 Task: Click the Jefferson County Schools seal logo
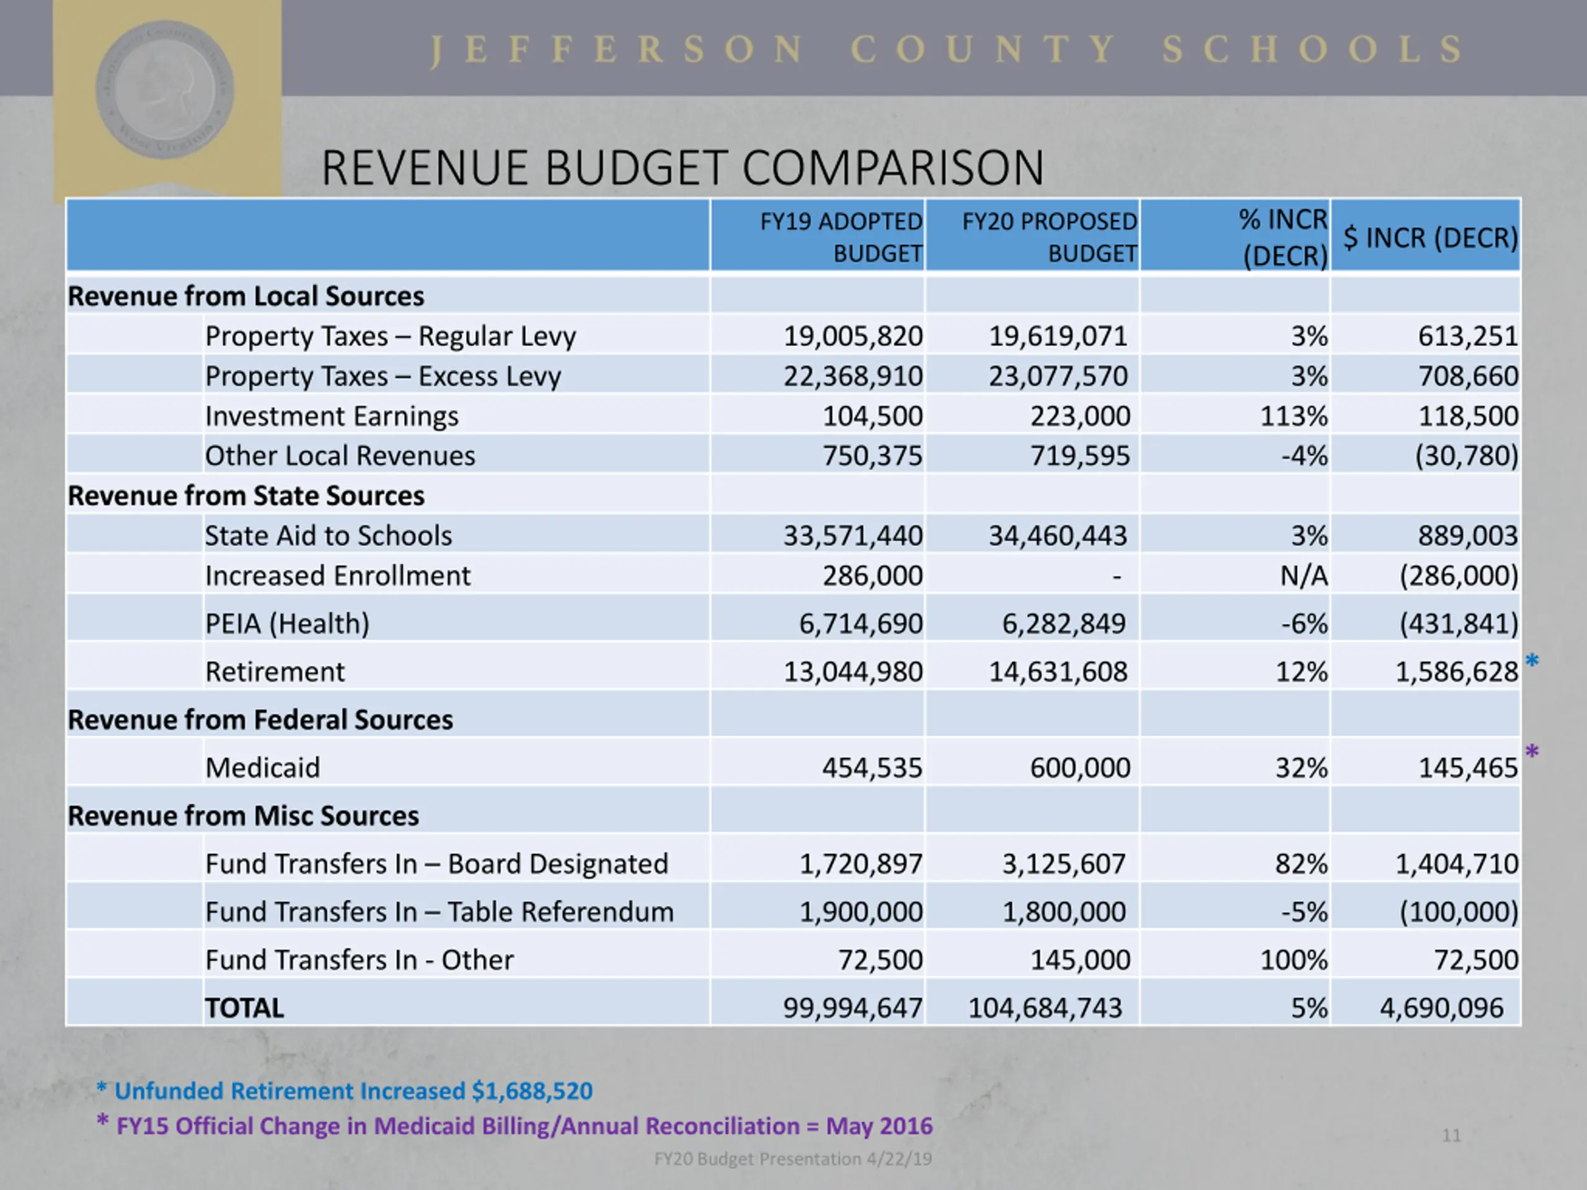click(166, 90)
